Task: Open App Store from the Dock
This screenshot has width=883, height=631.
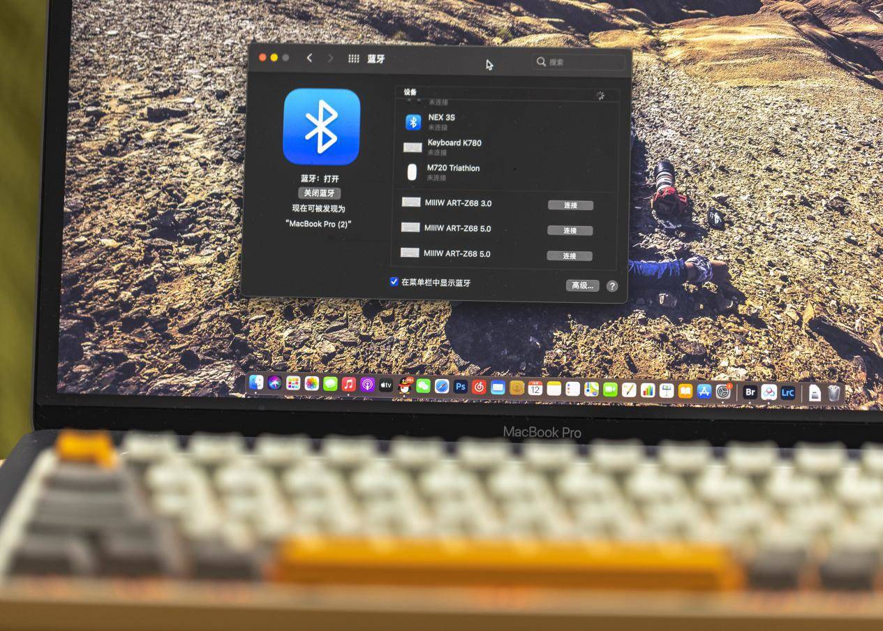Action: 704,391
